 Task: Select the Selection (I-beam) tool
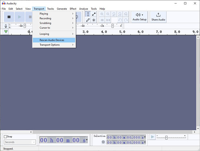88,14
